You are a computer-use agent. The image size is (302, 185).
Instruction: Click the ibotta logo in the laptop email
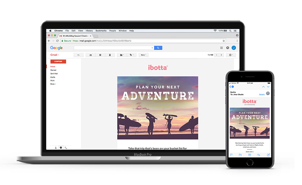coord(158,68)
